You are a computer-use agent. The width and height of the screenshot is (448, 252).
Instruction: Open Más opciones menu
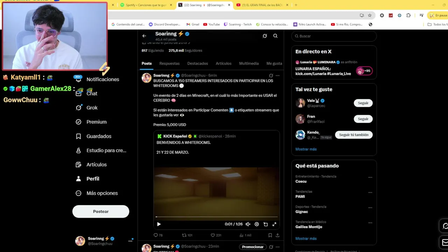click(97, 193)
